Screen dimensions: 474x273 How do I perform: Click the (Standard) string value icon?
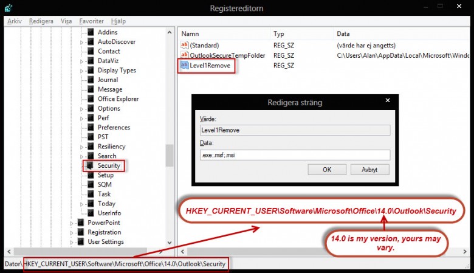point(184,45)
